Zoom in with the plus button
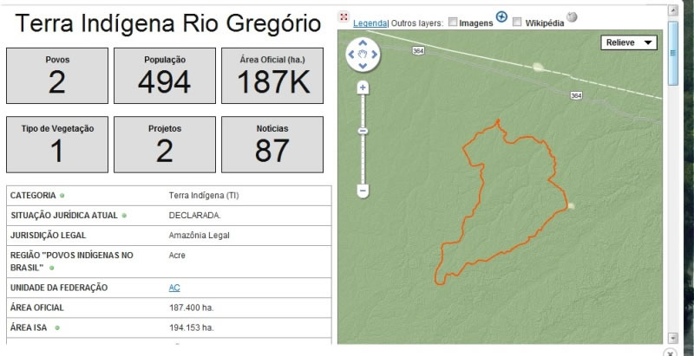Viewport: 694px width, 356px height. pos(363,87)
